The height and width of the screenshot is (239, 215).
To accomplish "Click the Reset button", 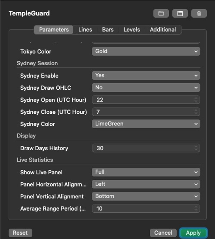I will point(20,233).
